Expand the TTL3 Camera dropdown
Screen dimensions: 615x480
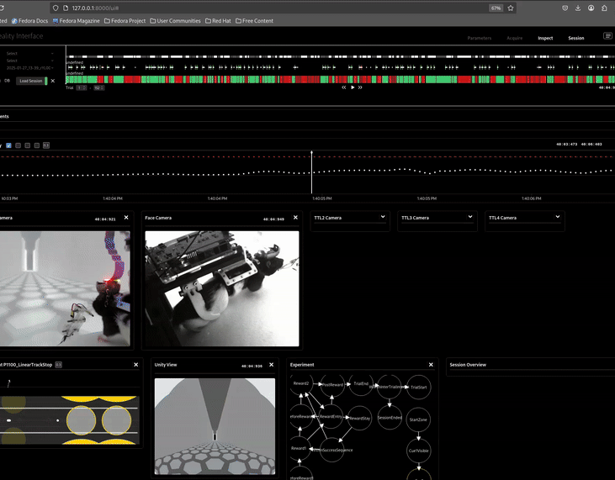click(470, 217)
